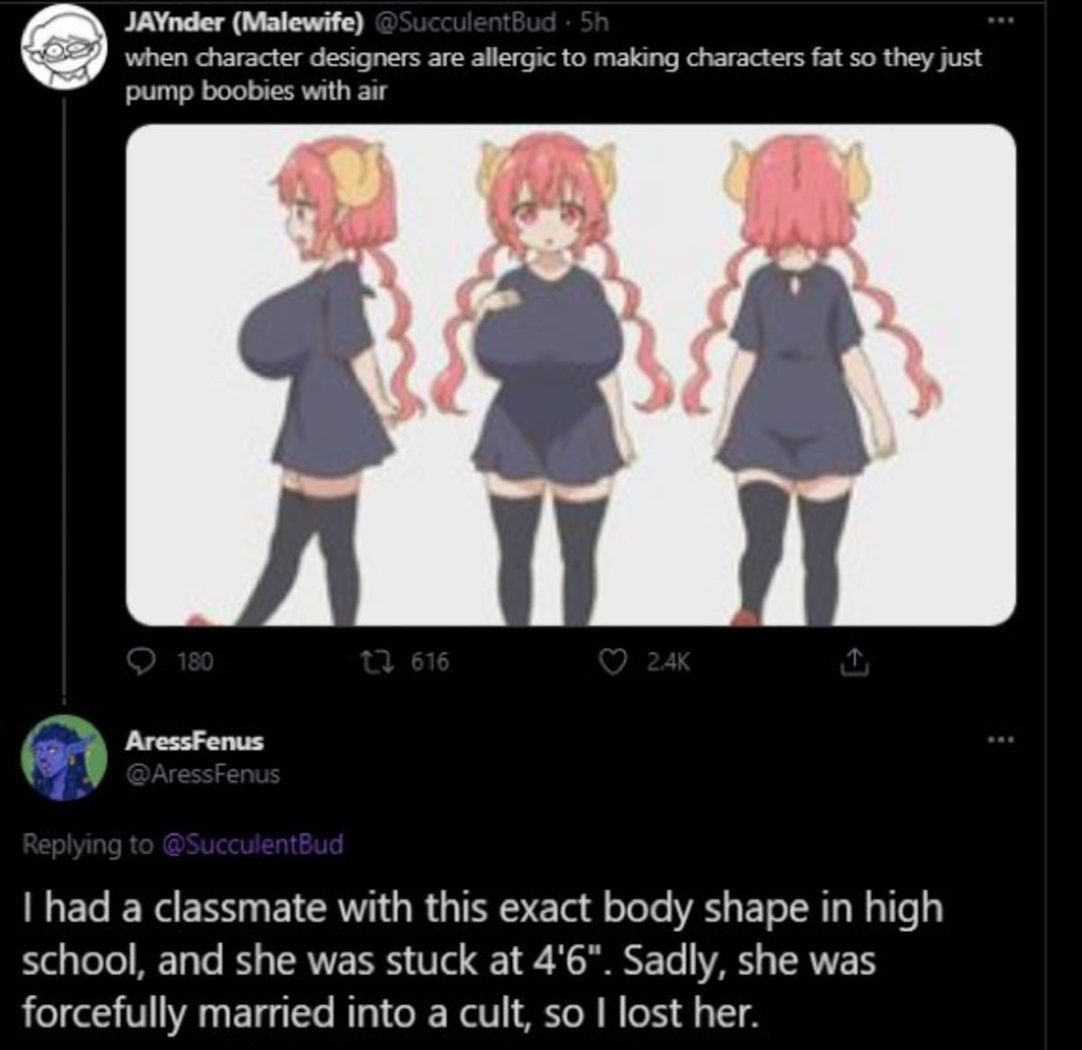Click the AressFenus display name

coord(195,741)
